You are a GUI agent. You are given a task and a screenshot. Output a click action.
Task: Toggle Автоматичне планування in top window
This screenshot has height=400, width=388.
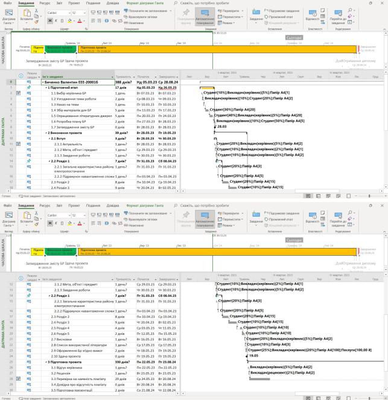(205, 16)
